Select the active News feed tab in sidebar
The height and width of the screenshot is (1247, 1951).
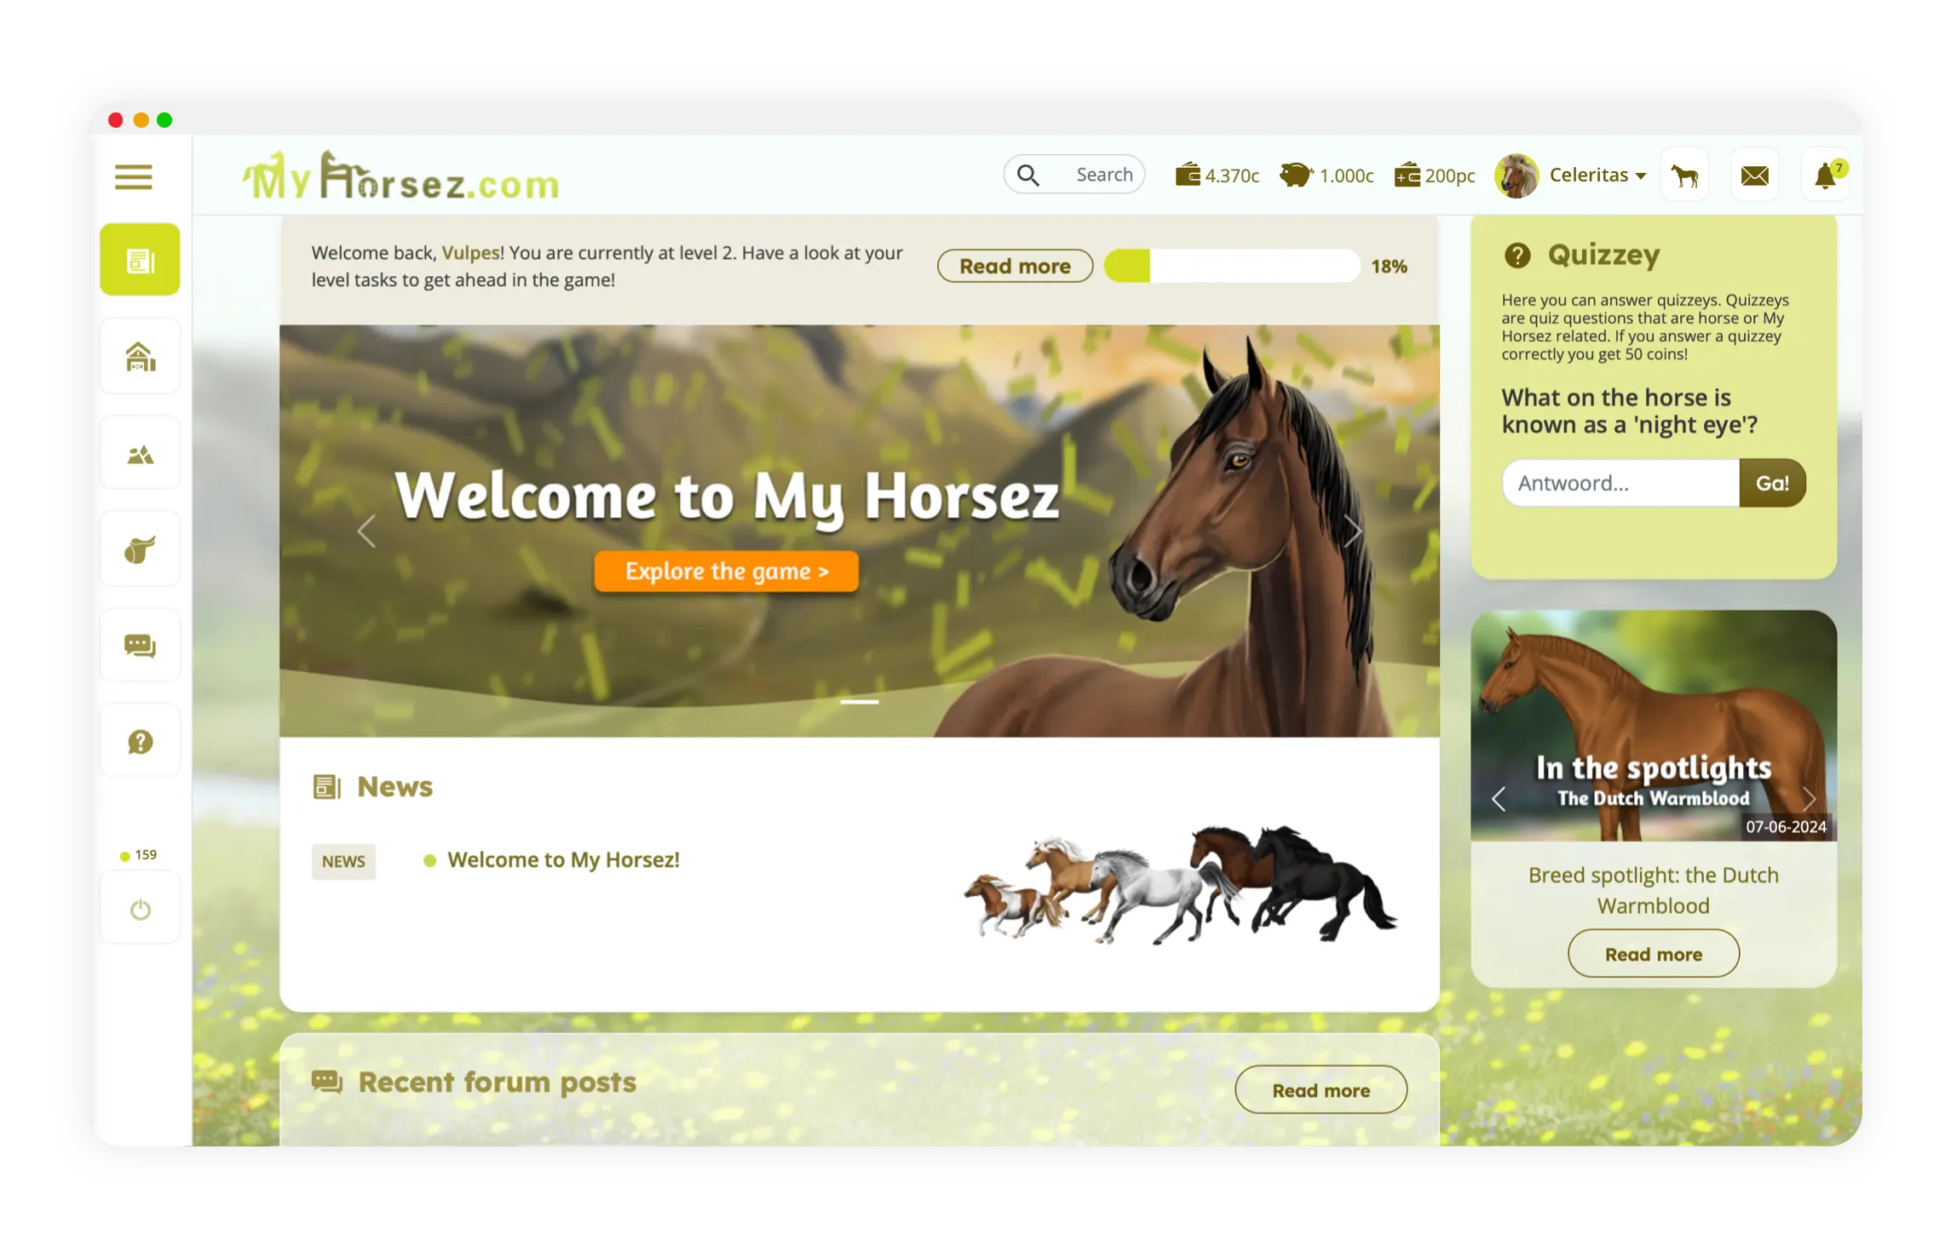tap(140, 259)
